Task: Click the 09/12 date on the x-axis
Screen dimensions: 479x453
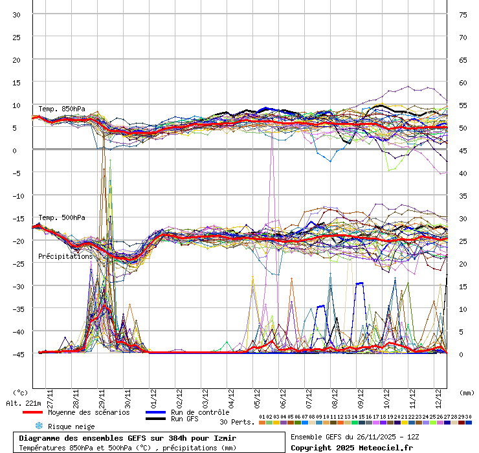Action: [361, 399]
